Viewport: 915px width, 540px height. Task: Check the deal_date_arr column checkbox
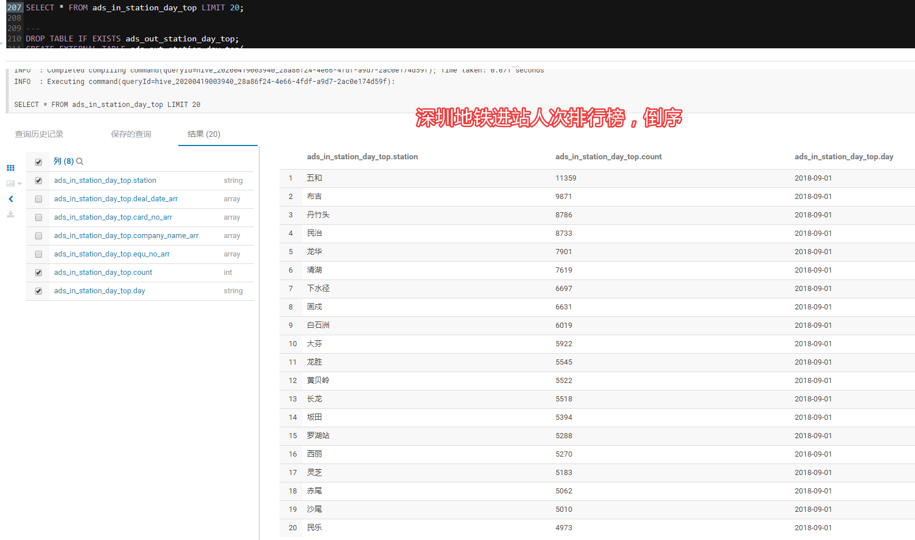pyautogui.click(x=39, y=199)
